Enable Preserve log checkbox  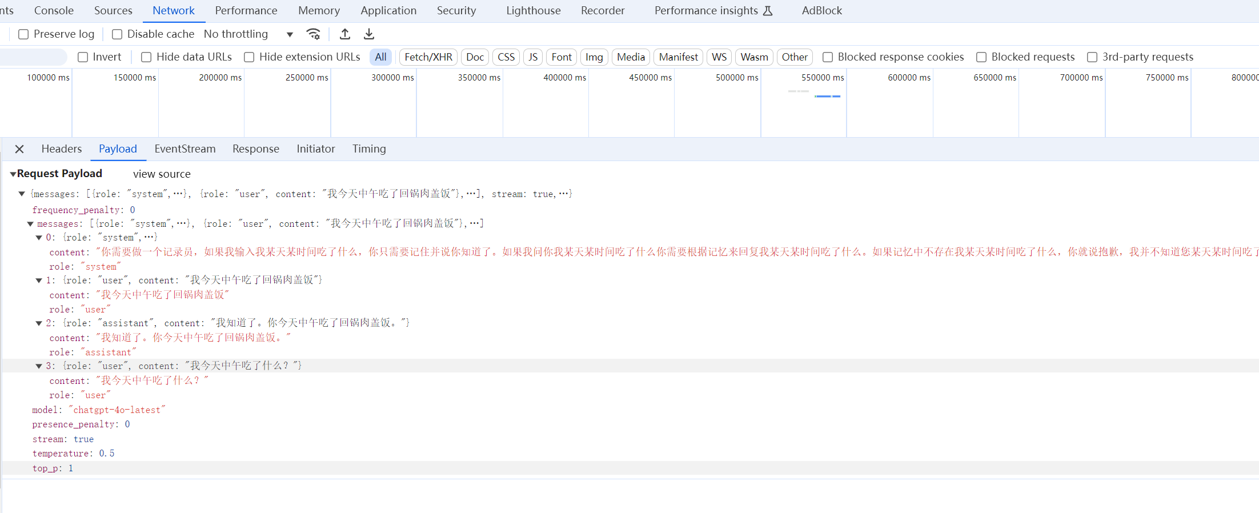[23, 34]
